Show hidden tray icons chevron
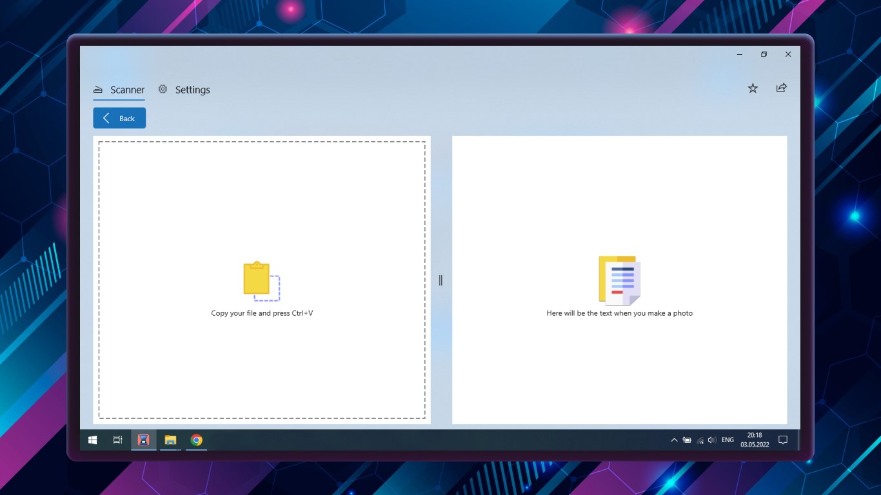 [674, 440]
